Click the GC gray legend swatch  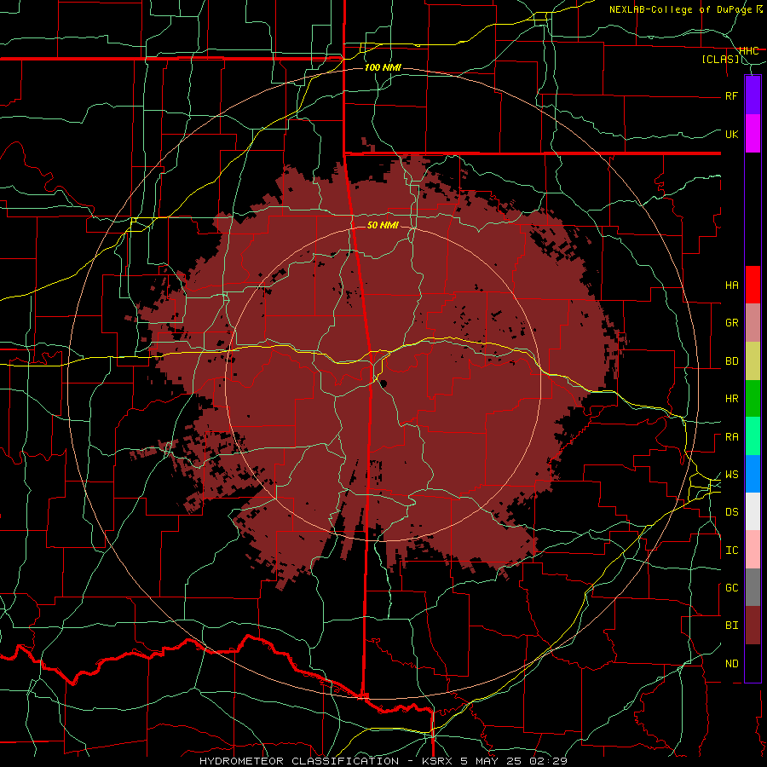tap(753, 587)
